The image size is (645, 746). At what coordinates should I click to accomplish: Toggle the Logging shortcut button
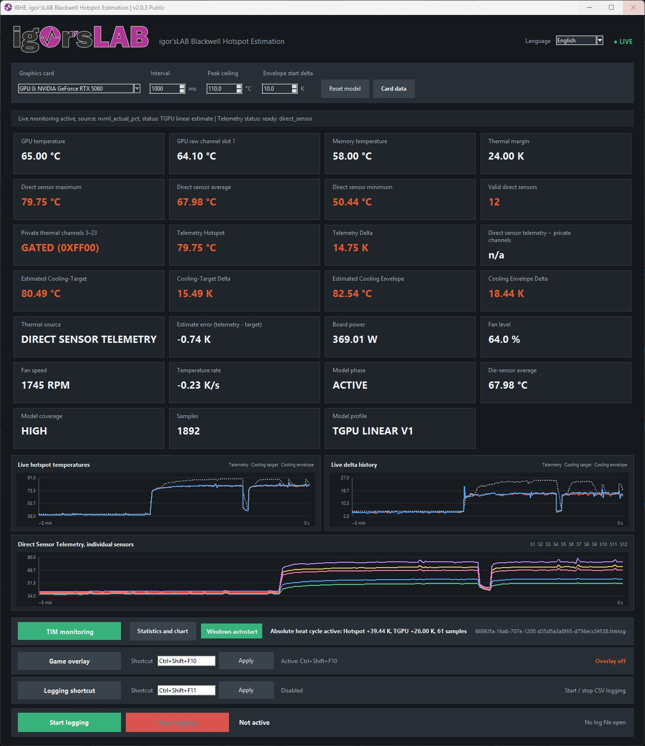pyautogui.click(x=69, y=691)
